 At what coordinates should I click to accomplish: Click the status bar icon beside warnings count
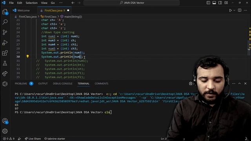[x=19, y=139]
